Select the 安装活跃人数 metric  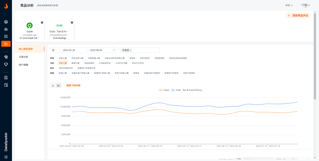pyautogui.click(x=77, y=58)
